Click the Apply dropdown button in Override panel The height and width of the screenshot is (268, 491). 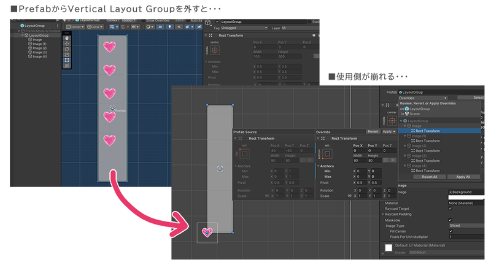point(389,132)
